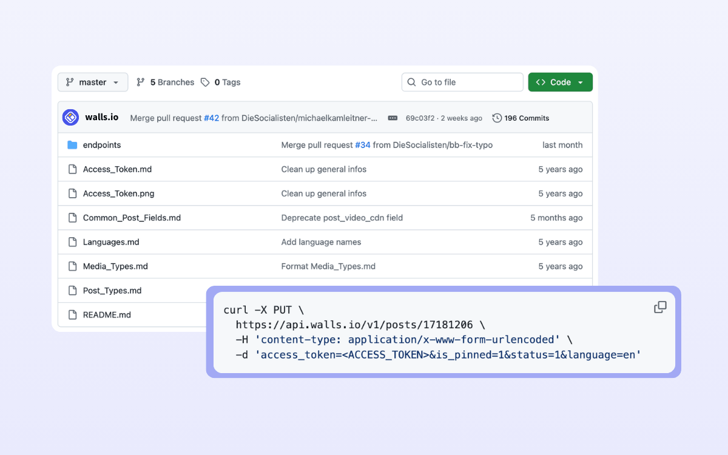The image size is (728, 455).
Task: Open 'Add language names' commit message
Action: (x=321, y=242)
